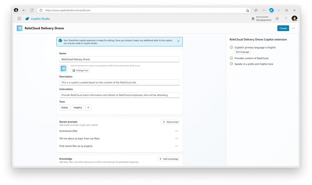Image resolution: width=312 pixels, height=185 pixels.
Task: Click the account avatar in Copilot Studio header
Action: [x=295, y=18]
